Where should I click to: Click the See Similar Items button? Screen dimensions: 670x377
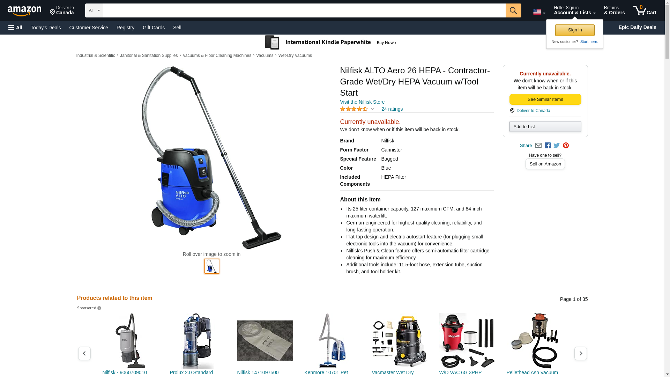tap(545, 99)
